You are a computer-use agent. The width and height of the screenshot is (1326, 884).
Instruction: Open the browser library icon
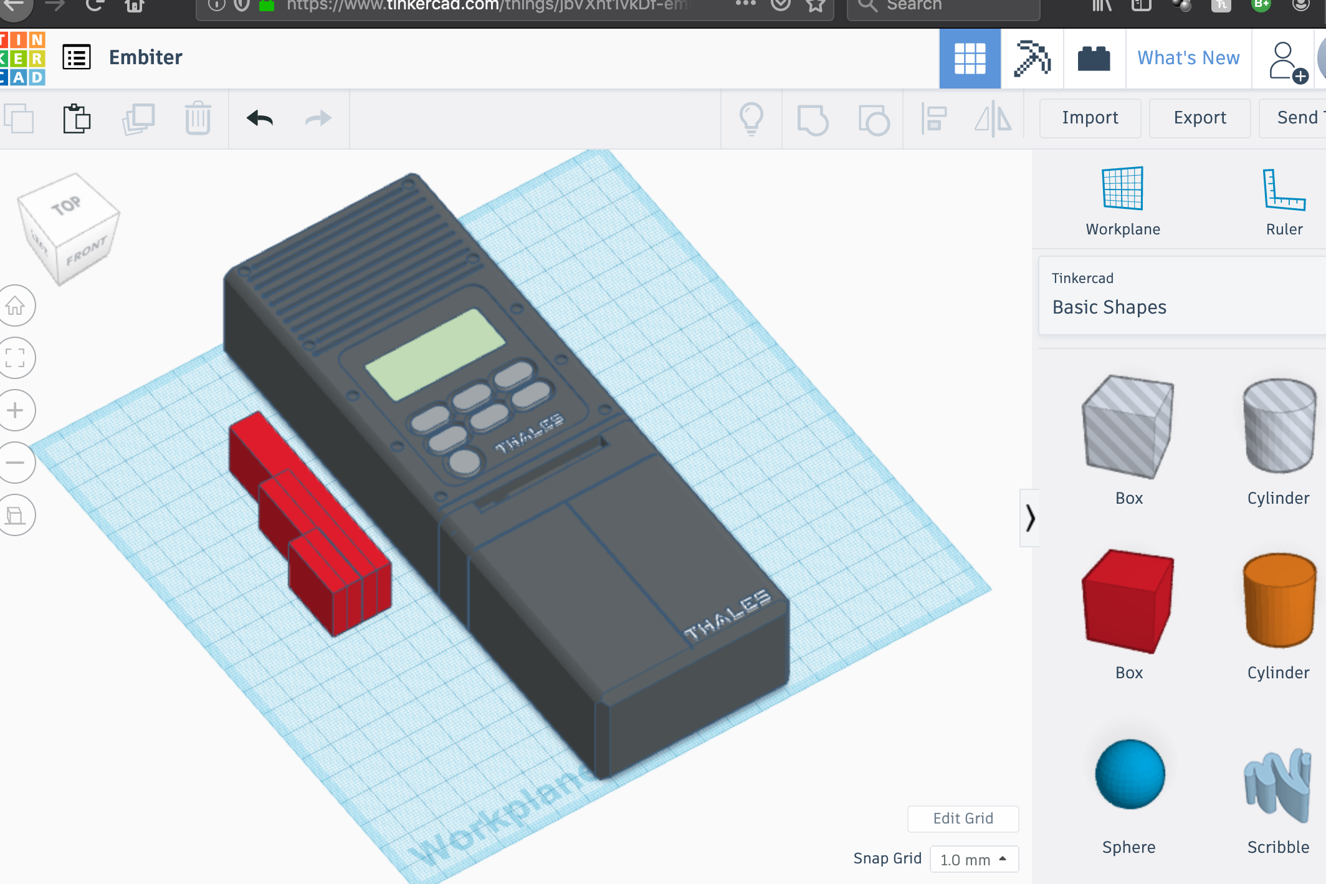pos(1102,5)
